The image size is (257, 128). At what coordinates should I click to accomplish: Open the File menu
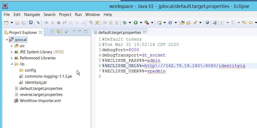coord(7,15)
